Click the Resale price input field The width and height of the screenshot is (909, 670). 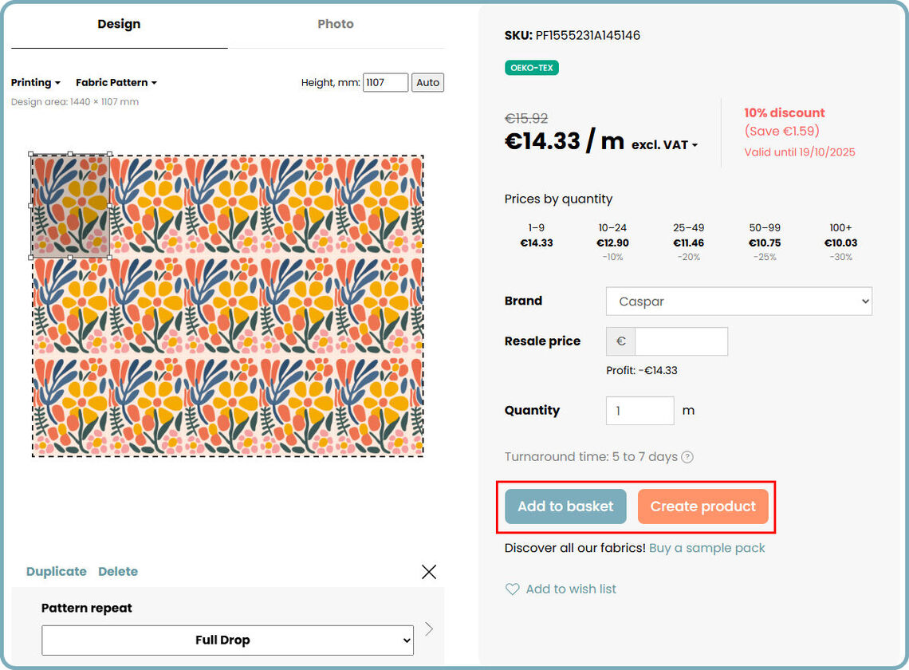click(681, 341)
